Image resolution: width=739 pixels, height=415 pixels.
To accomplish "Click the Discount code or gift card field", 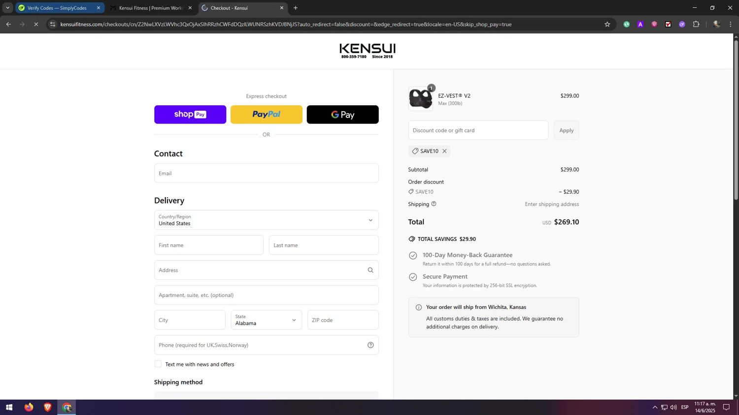I will click(478, 130).
